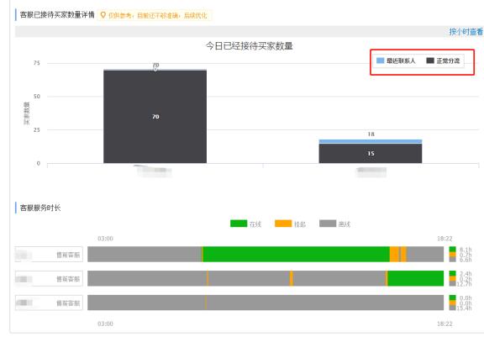
Task: Click the blurred agent label under the 18 bar
Action: [371, 172]
